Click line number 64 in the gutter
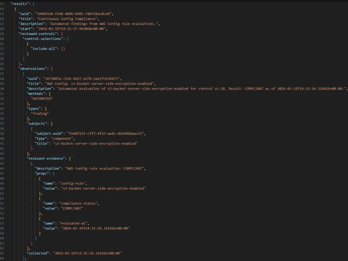Viewport: 348px width, 261px height. tap(4, 258)
